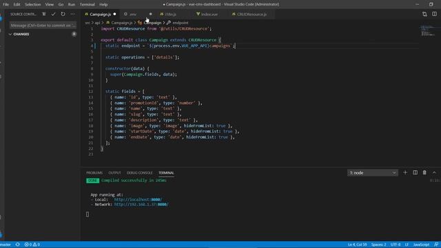Click the 'endDate' field definition line

(172, 137)
